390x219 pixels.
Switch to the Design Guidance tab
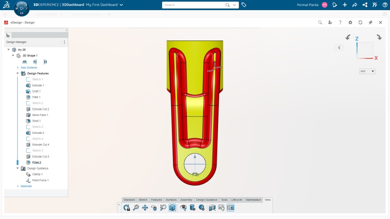point(207,200)
